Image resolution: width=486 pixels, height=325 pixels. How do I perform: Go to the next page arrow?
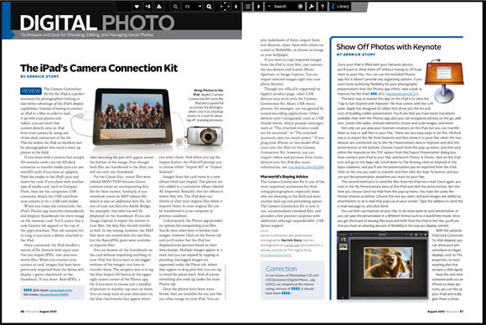click(258, 7)
